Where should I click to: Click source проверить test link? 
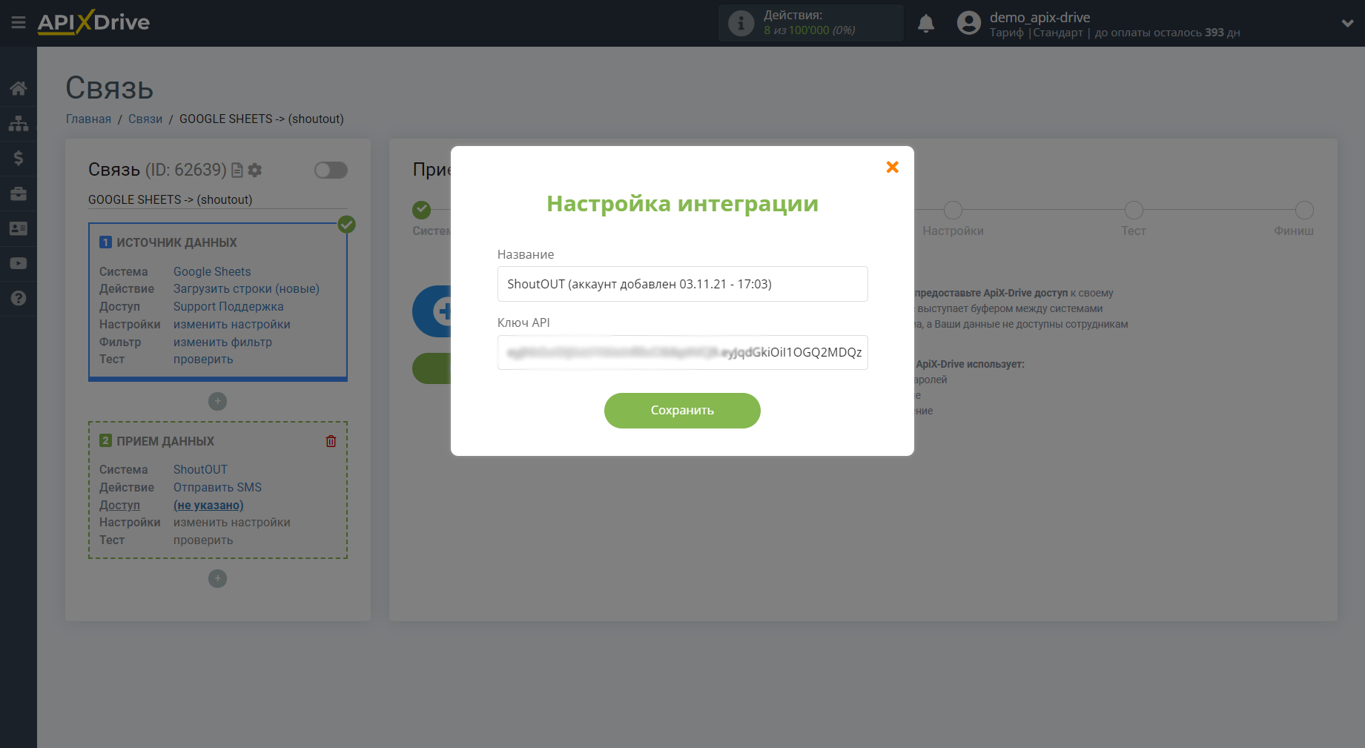point(203,360)
